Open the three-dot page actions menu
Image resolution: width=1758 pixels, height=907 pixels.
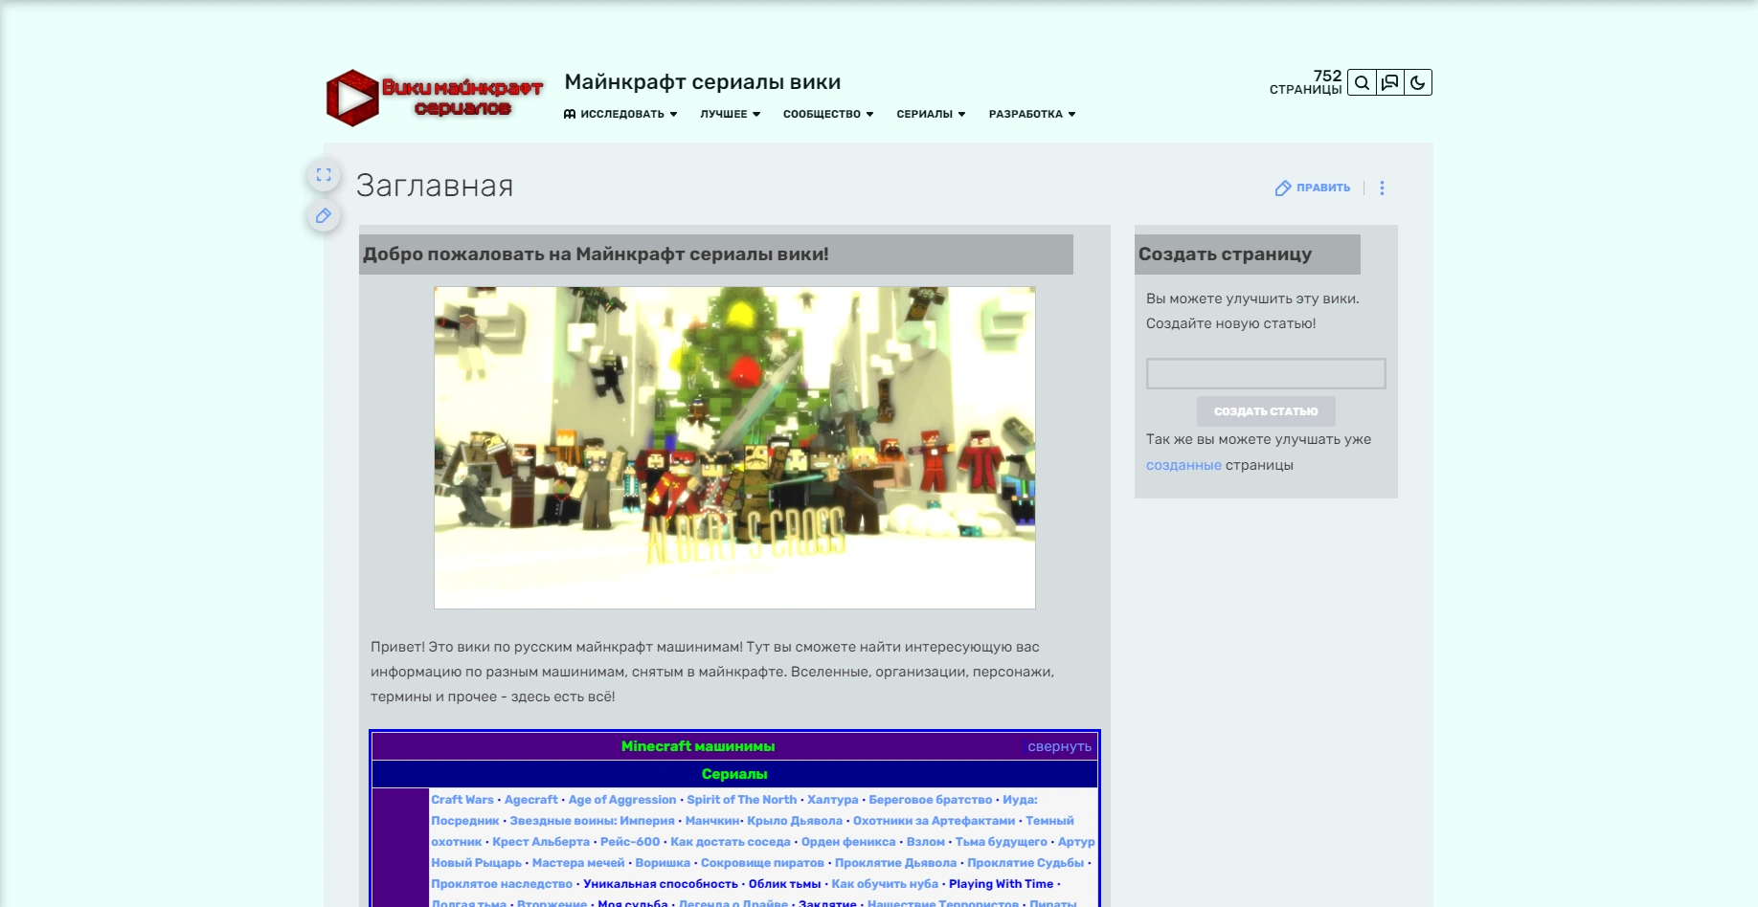tap(1382, 188)
